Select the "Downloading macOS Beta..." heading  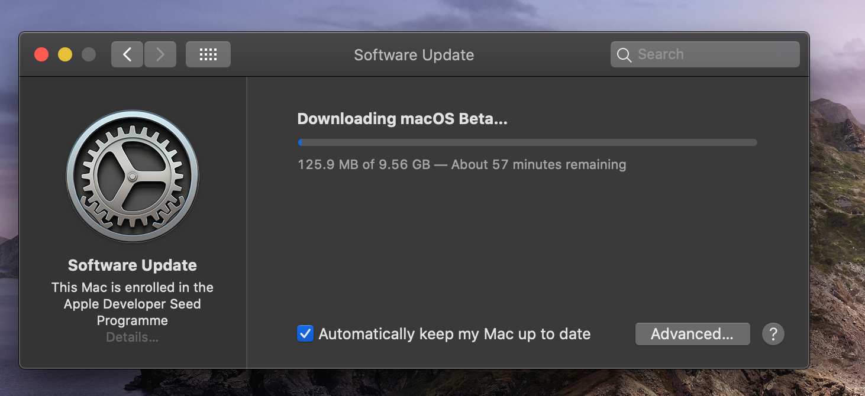[402, 119]
